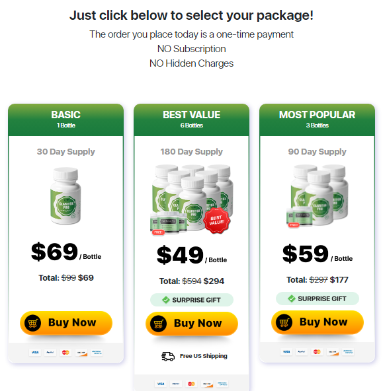This screenshot has height=391, width=383.
Task: Click Buy Now for the 3 Bottles package
Action: [318, 322]
